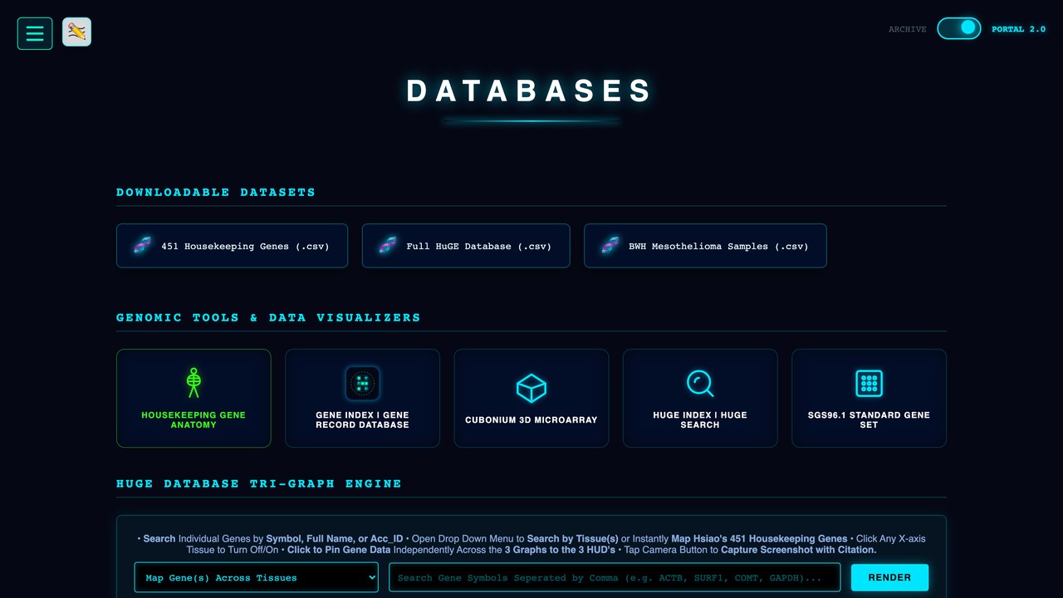Click the Housekeeping Gene Anatomy body icon
Viewport: 1063px width, 598px height.
click(193, 383)
